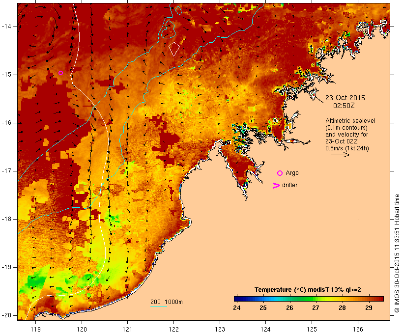Click the '23-Oct-2015' date text
Image resolution: width=403 pixels, height=334 pixels.
pos(345,98)
